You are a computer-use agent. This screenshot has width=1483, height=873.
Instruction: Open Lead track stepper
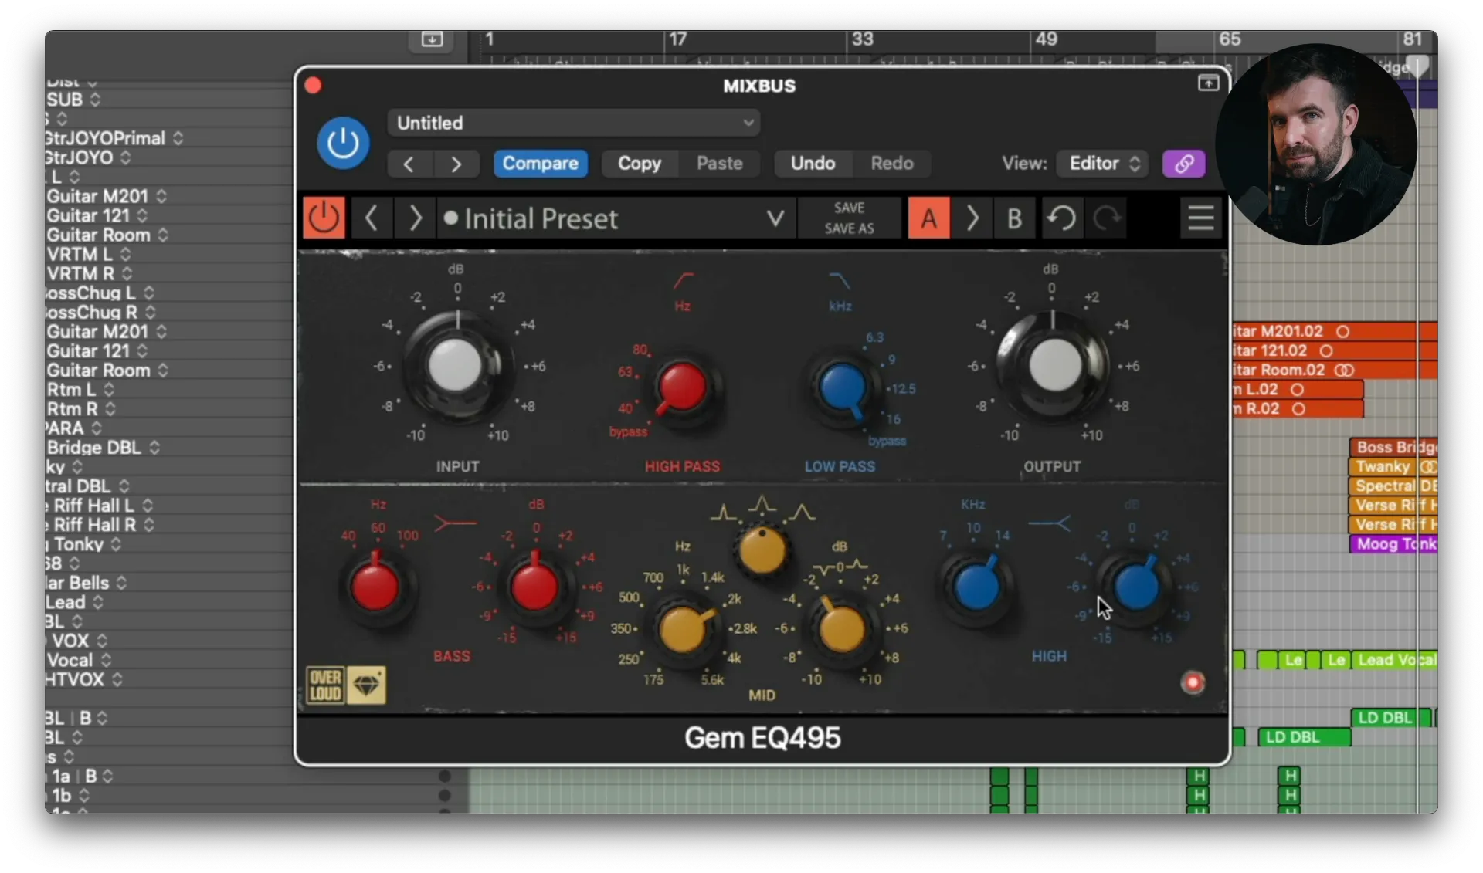click(x=97, y=602)
